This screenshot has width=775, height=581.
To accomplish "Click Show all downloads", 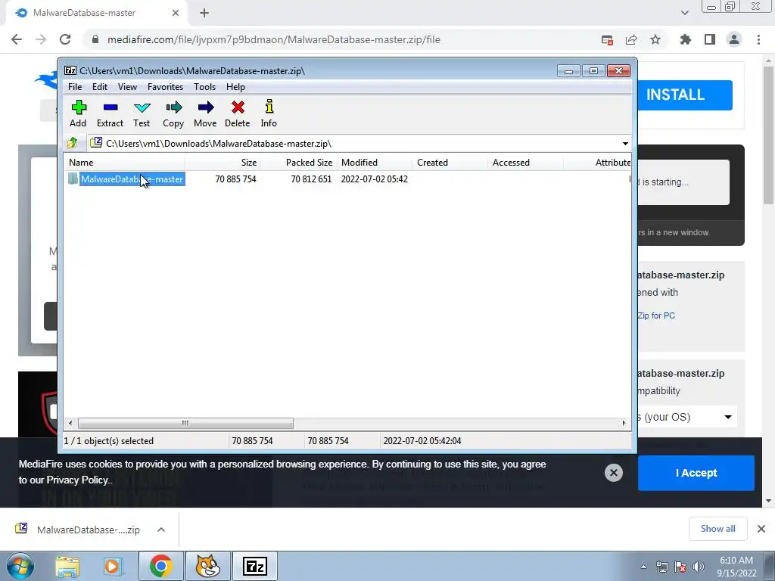I will [x=717, y=529].
